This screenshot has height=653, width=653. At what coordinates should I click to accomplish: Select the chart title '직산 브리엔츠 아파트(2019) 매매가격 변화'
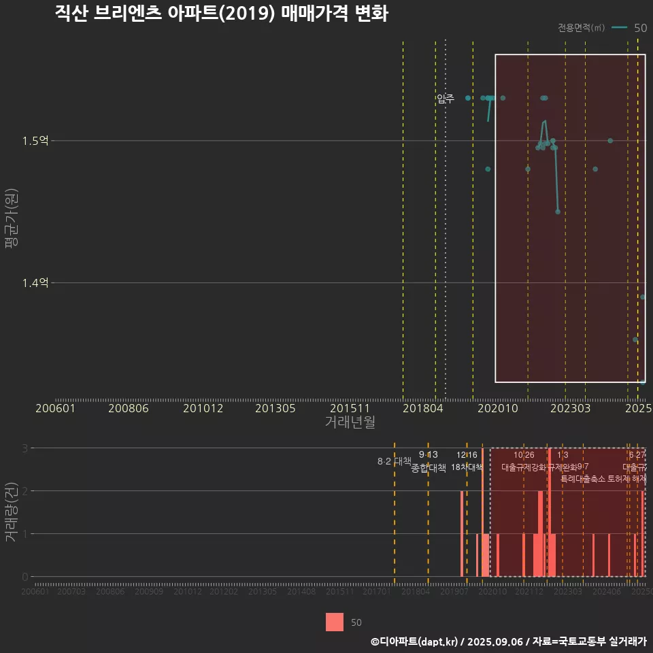tap(222, 14)
